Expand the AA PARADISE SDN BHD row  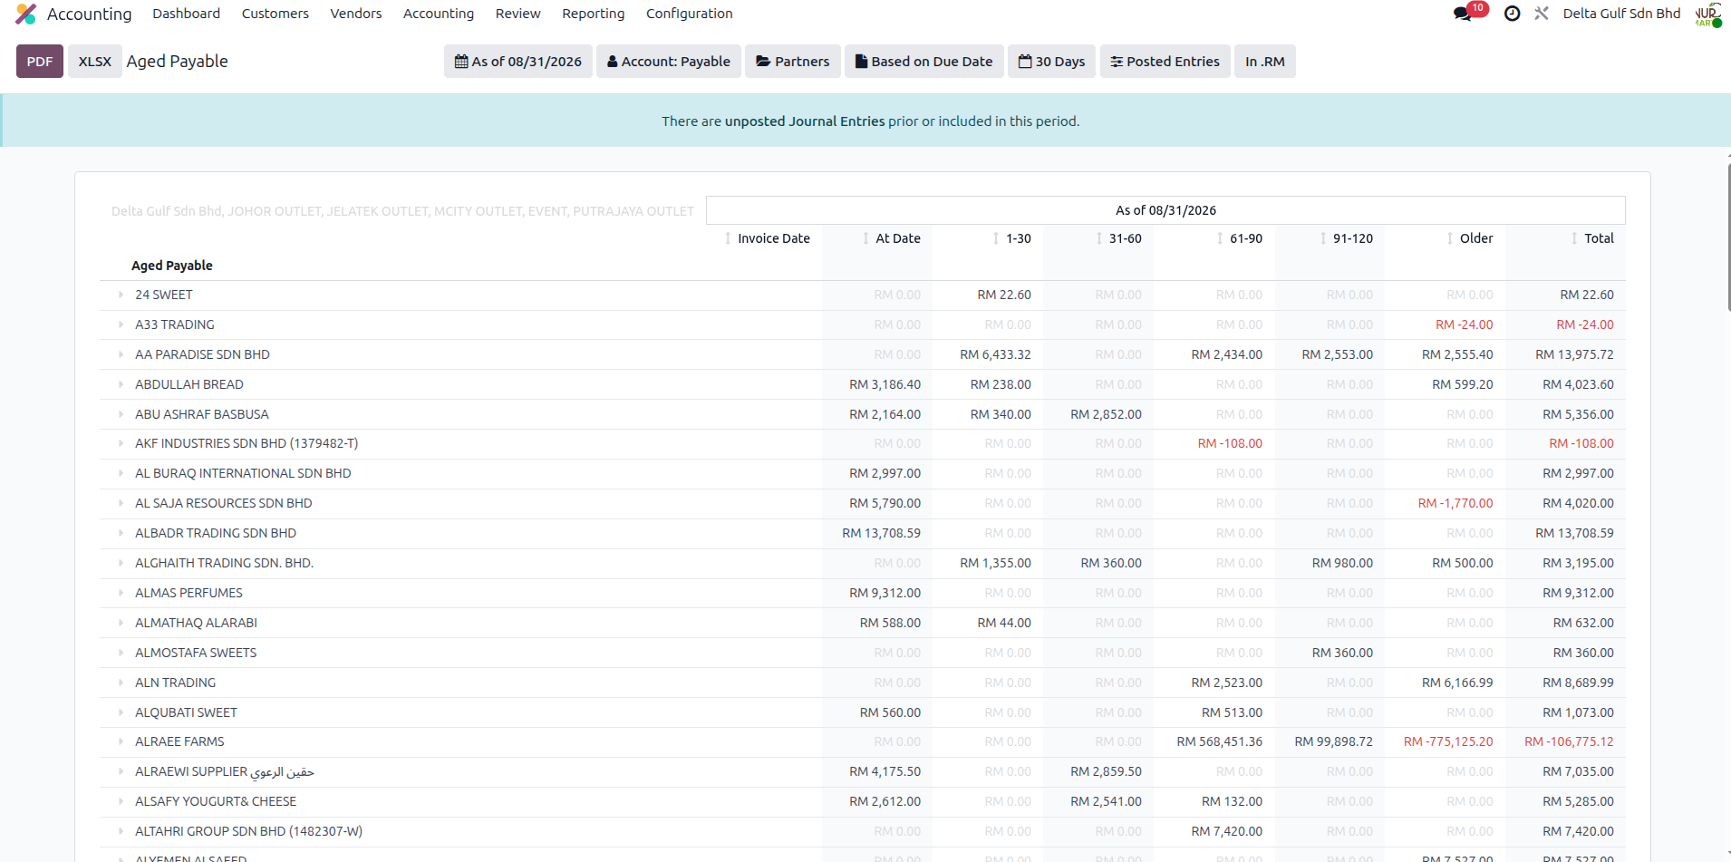point(121,354)
